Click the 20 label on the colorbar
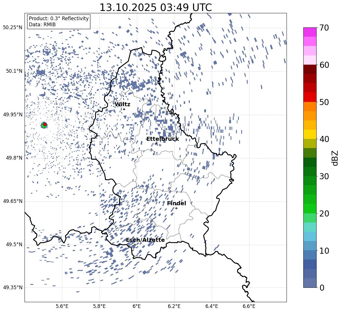Screen dimensions: 342x312 click(x=324, y=214)
